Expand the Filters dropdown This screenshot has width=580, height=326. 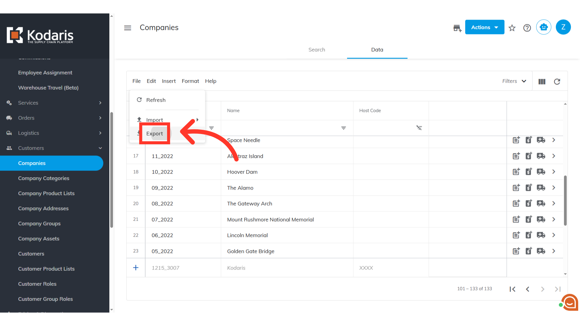coord(514,81)
